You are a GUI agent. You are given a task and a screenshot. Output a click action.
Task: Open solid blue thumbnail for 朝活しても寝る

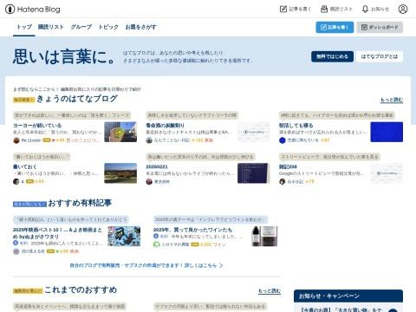387,132
